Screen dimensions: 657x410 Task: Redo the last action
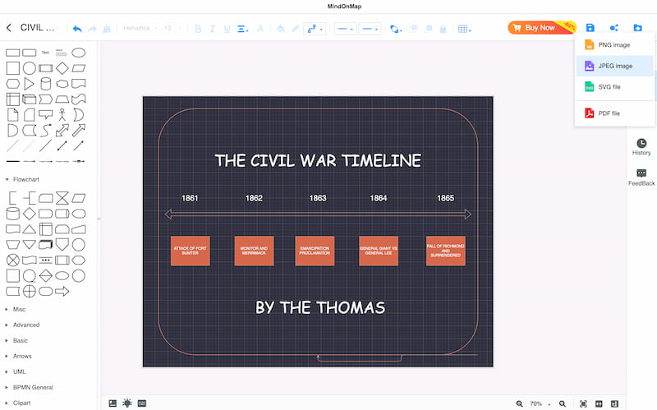coord(92,29)
